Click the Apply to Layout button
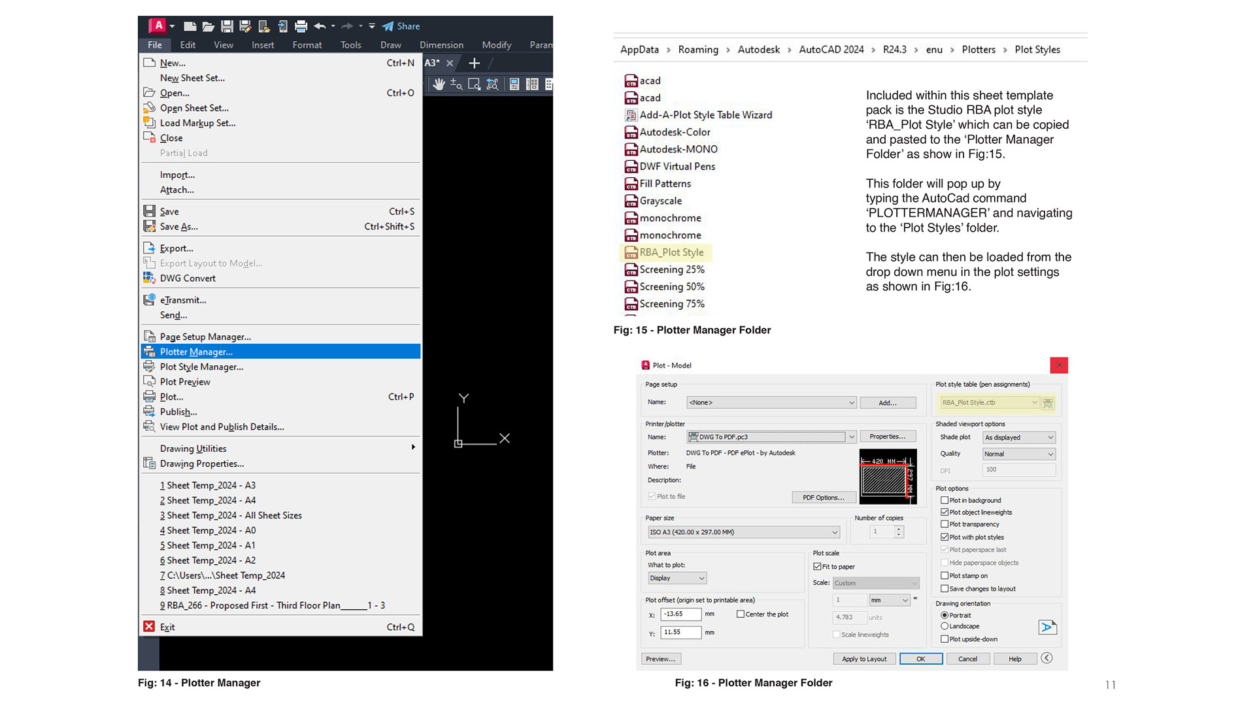Screen dimensions: 1255x706 coord(864,658)
